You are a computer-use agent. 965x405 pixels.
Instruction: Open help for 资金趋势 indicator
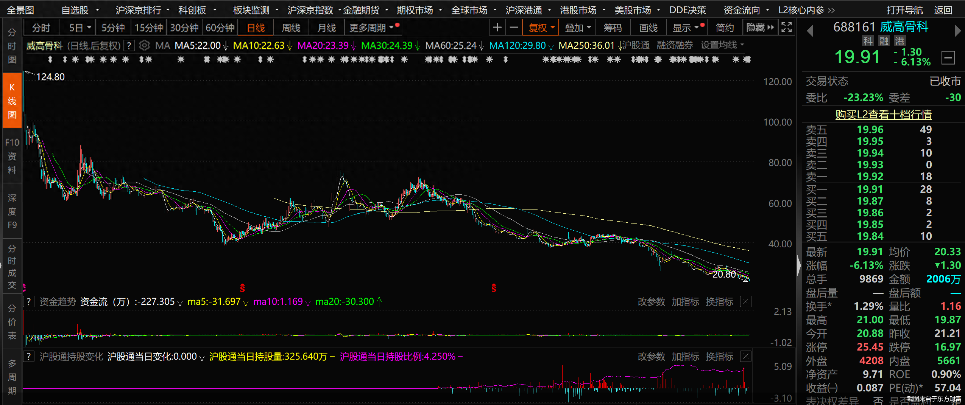click(x=29, y=302)
